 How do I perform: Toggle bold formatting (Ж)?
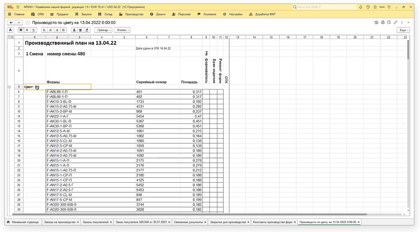tap(21, 30)
